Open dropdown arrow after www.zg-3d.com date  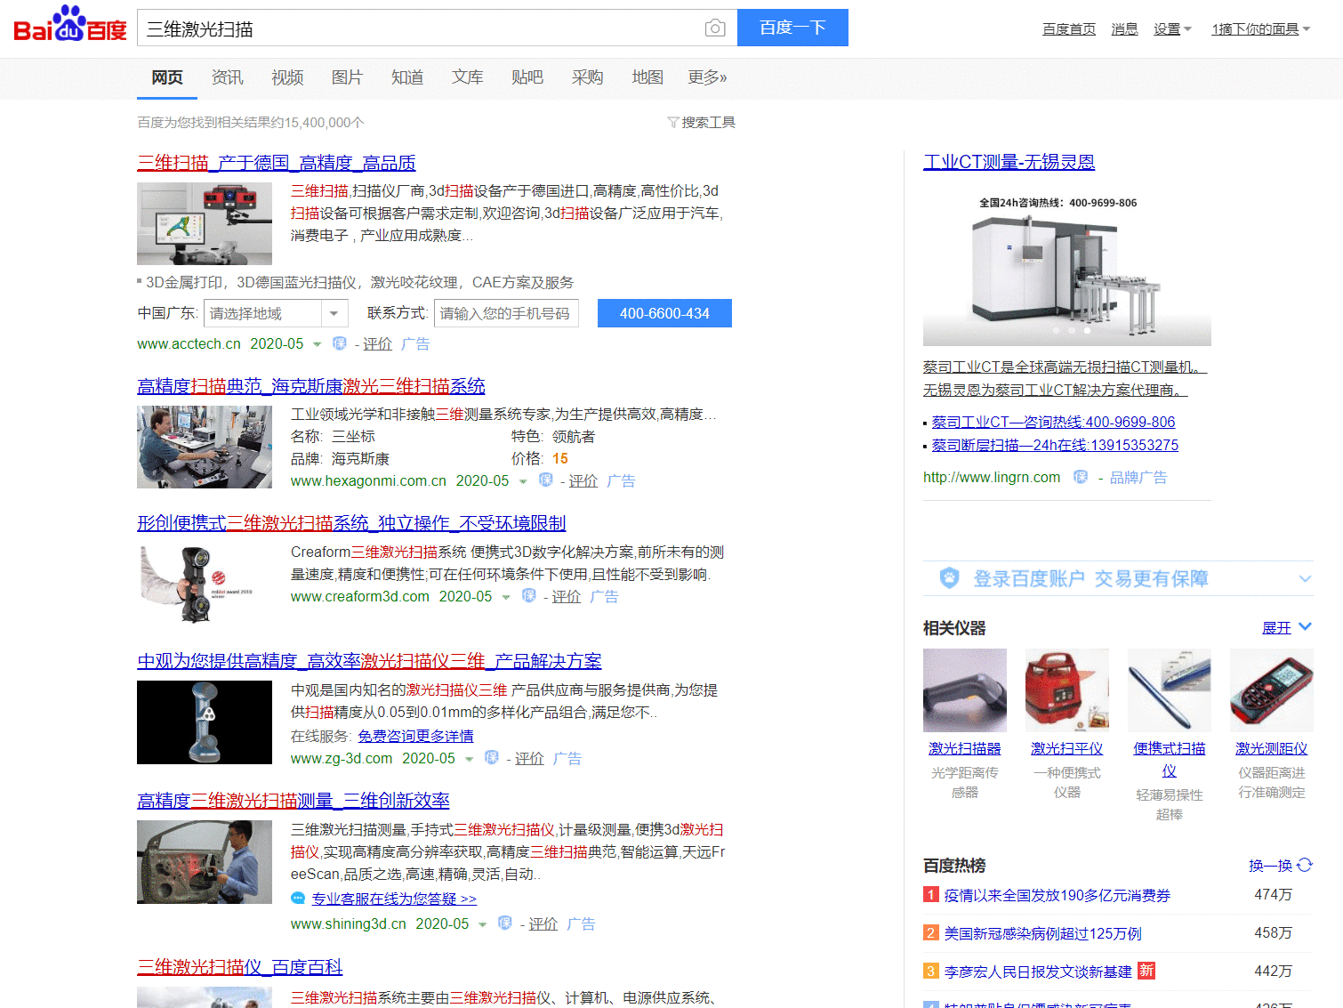point(469,759)
